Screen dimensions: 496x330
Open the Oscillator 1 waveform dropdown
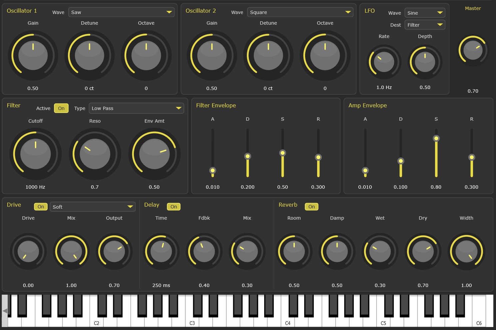[x=121, y=12]
